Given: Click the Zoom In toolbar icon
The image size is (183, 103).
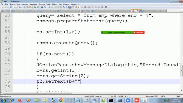Looking at the screenshot, I should [x=49, y=7].
